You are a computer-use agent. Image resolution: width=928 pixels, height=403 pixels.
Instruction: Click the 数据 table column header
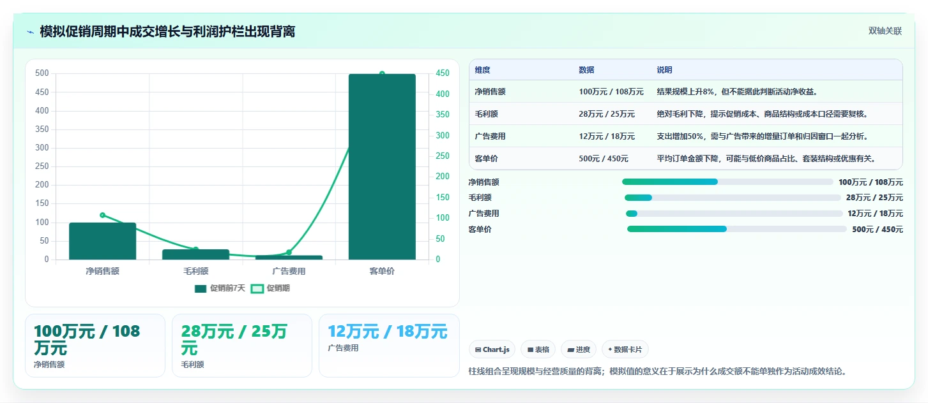point(586,70)
